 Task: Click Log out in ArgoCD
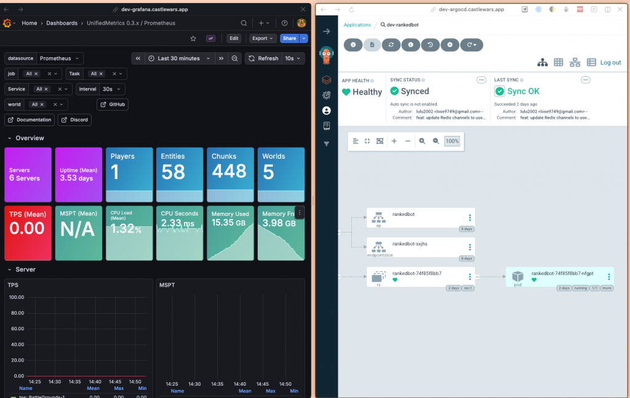(x=610, y=62)
